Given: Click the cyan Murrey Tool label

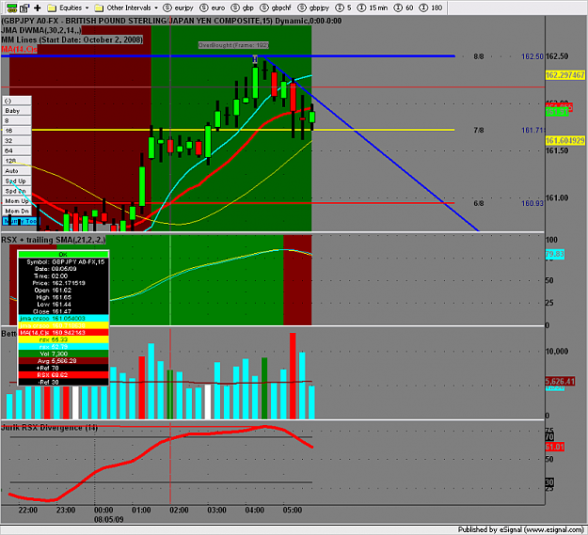Looking at the screenshot, I should coord(21,221).
